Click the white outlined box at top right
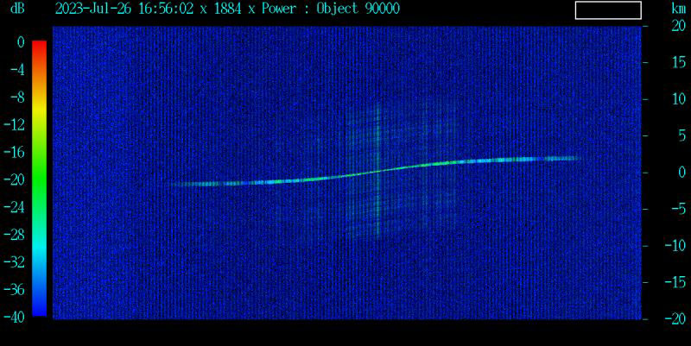This screenshot has width=691, height=346. tap(608, 10)
